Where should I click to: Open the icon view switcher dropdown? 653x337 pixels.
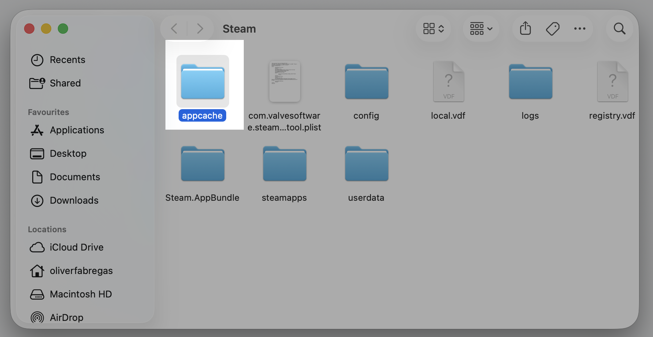[x=433, y=29]
